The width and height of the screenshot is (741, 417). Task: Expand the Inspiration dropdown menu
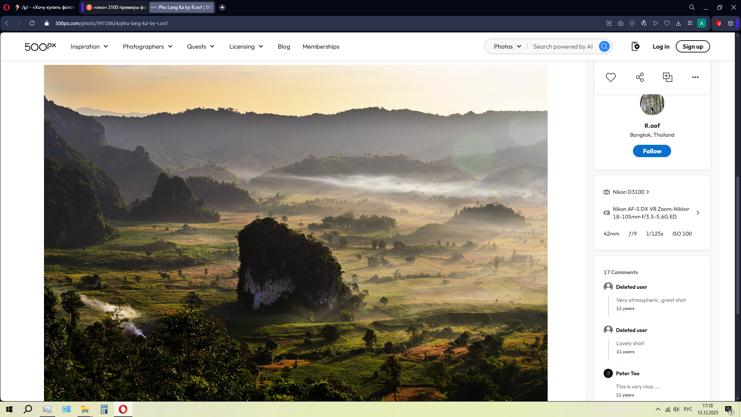(x=89, y=46)
